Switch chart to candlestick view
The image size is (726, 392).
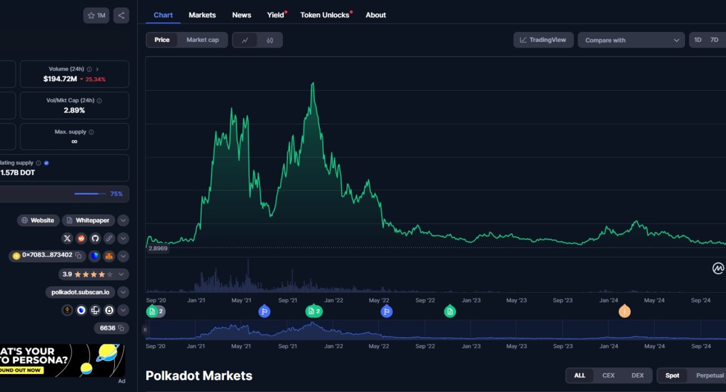point(270,40)
